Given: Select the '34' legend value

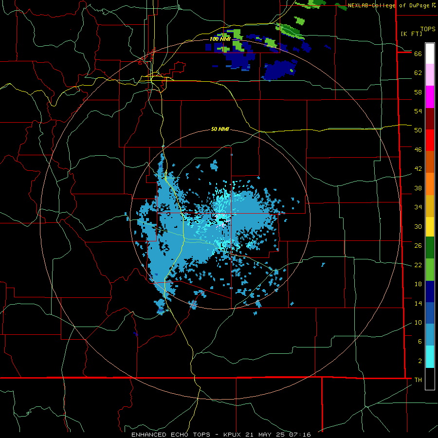Looking at the screenshot, I should click(418, 207).
